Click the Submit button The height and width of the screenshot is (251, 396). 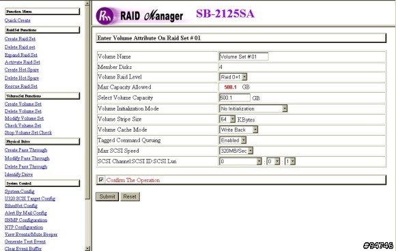[x=107, y=196]
